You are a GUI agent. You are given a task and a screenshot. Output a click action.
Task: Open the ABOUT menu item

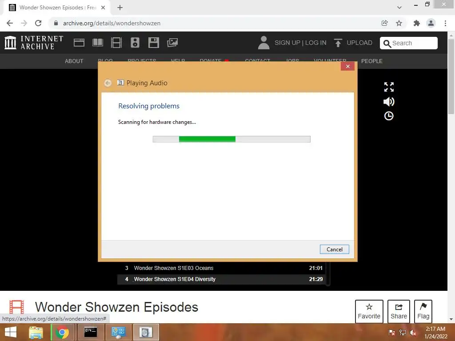(x=74, y=61)
